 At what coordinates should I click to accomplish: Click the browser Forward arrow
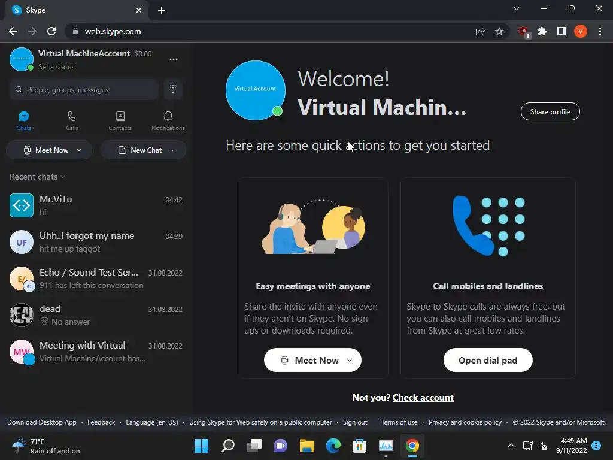[32, 31]
